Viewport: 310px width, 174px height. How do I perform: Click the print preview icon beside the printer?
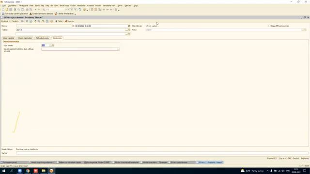tap(31, 10)
